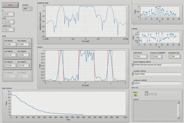Click the stepper beside min degree 50
The width and height of the screenshot is (184, 123).
[x=6, y=44]
